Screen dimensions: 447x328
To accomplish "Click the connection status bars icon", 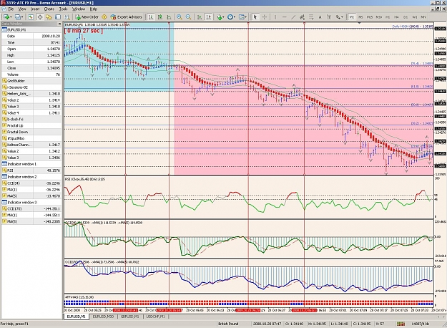I will 401,324.
